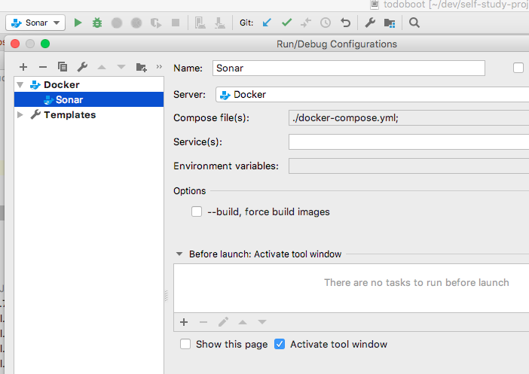Check the Show this page option
Screen dimensions: 529x374
(185, 344)
